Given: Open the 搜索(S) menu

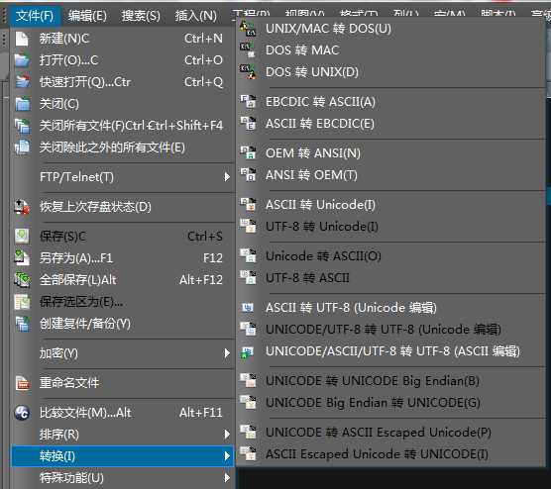Looking at the screenshot, I should click(x=141, y=16).
